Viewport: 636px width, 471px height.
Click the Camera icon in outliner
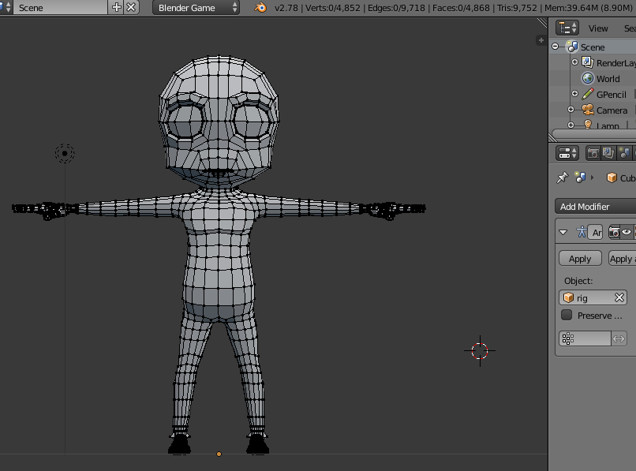pyautogui.click(x=588, y=110)
